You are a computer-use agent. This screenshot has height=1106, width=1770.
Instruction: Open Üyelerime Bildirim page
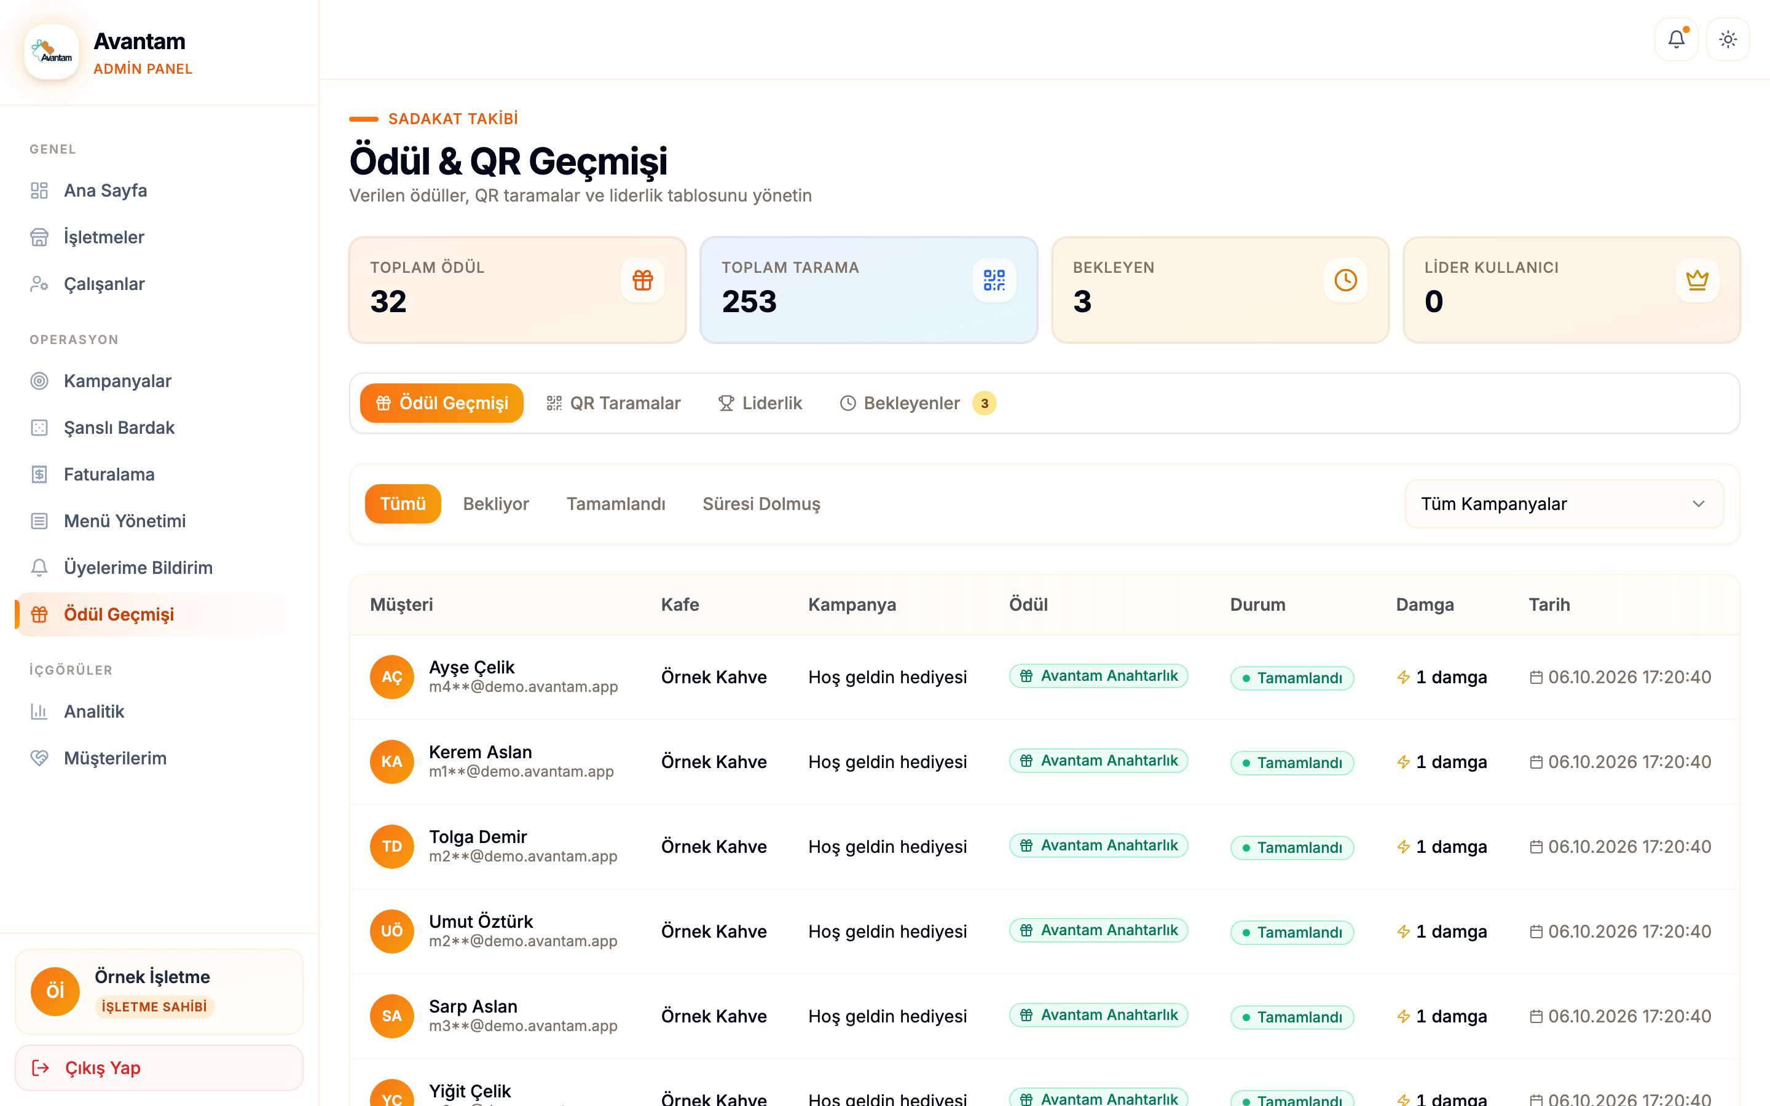tap(151, 568)
